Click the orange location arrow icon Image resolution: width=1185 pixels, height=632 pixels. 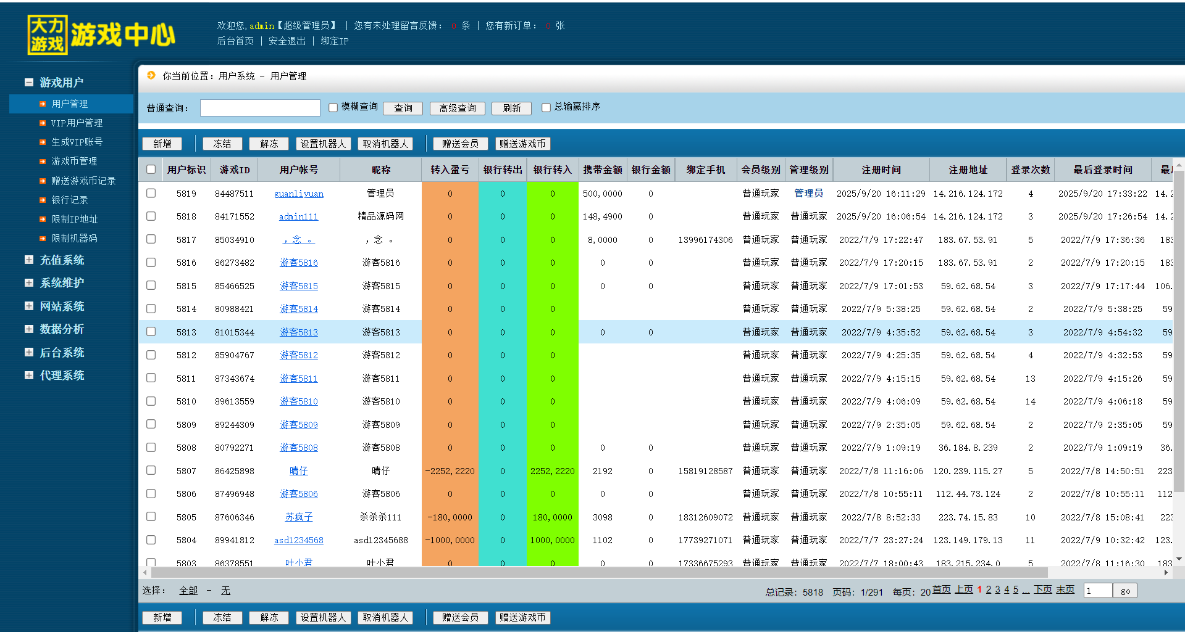[x=151, y=75]
